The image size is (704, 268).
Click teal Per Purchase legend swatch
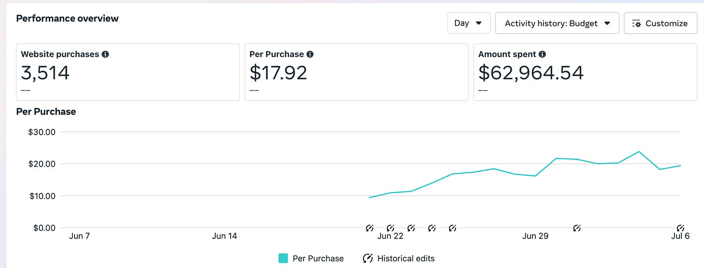tap(283, 258)
